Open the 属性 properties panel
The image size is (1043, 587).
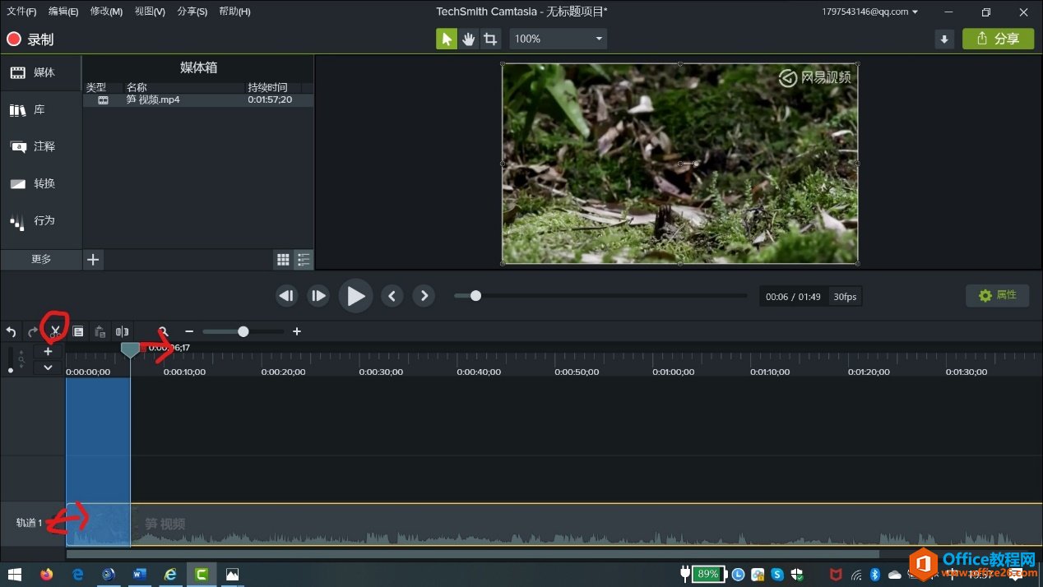pos(997,295)
